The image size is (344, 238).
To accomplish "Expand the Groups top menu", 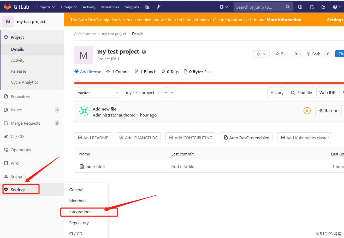I will click(x=69, y=7).
